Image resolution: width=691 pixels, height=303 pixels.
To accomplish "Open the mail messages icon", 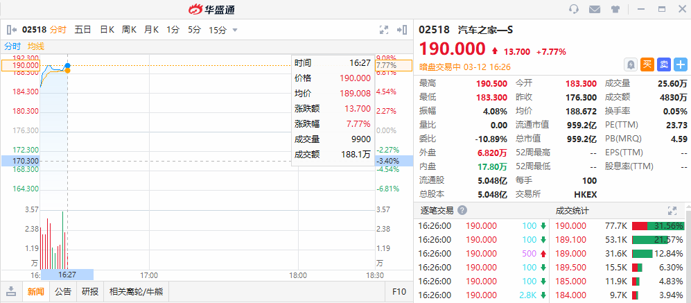I will tap(595, 9).
